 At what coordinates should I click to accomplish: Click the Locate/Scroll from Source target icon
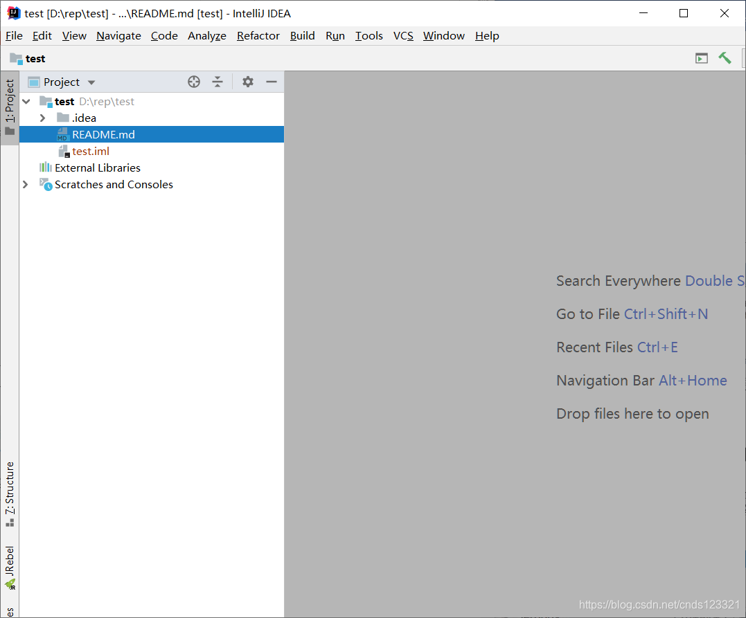click(194, 82)
